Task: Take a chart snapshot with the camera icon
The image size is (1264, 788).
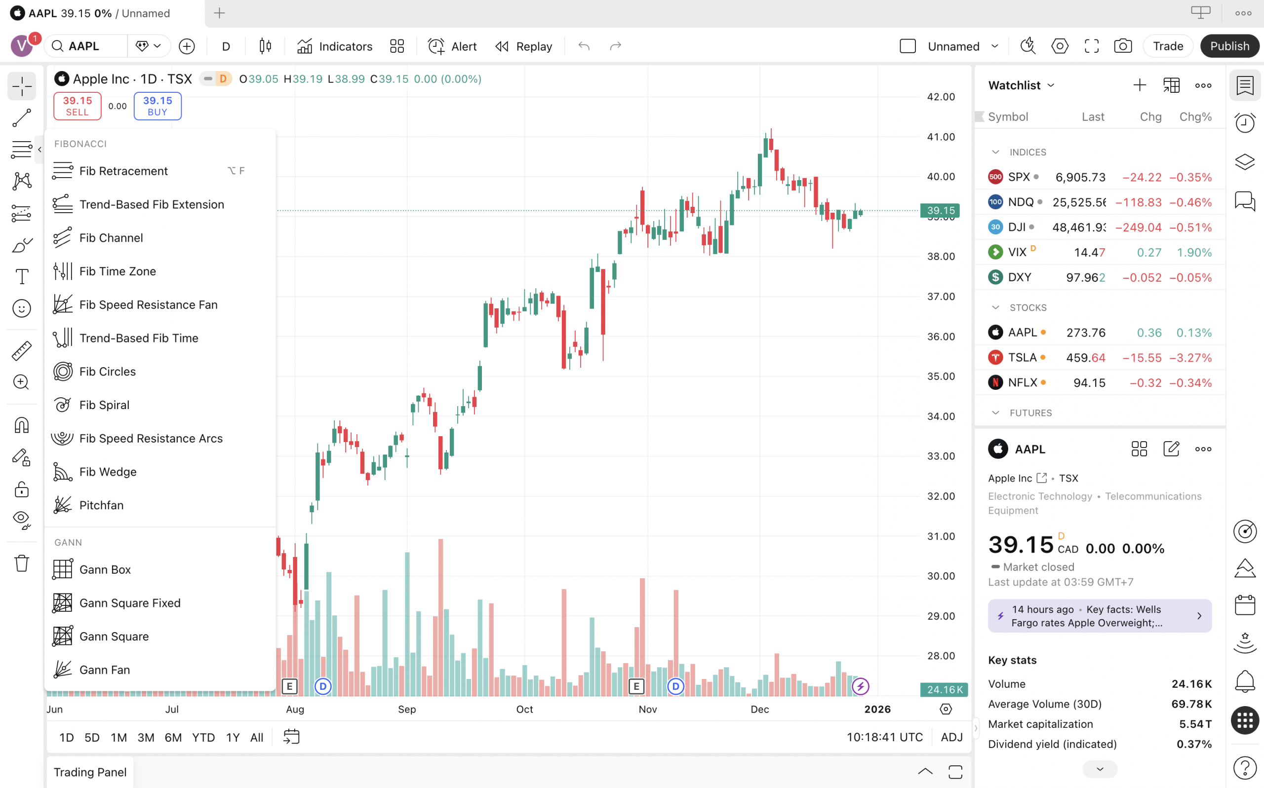Action: pos(1123,46)
